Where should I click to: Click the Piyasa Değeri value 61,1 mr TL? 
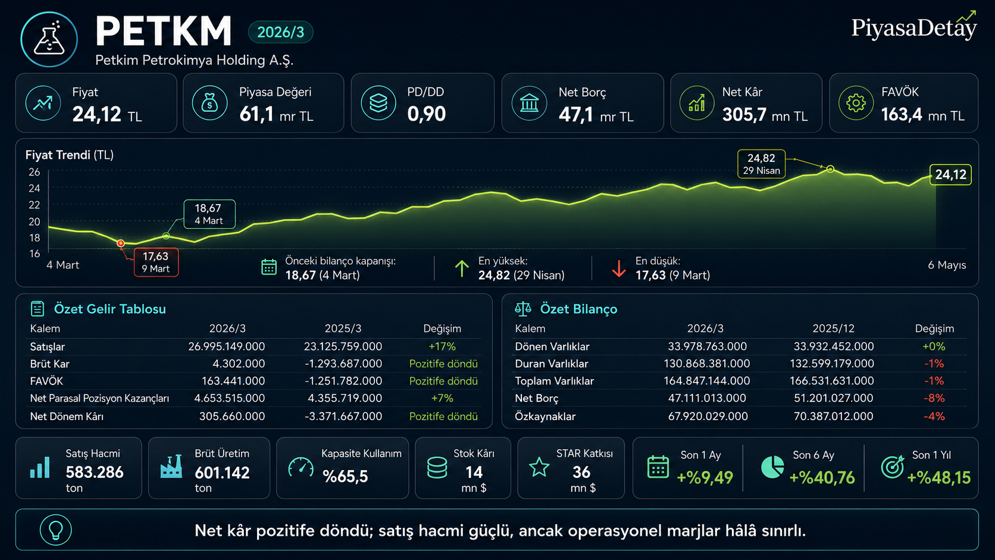[x=276, y=114]
